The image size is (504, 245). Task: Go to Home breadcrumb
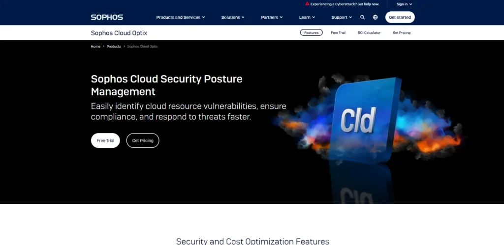[95, 47]
